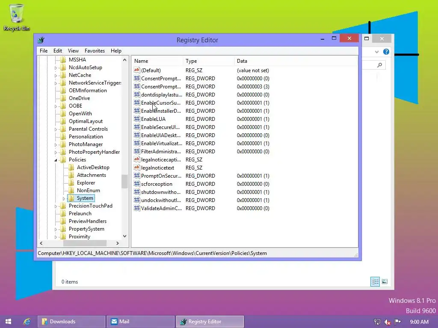Click the PromptOnSecur... value icon

pos(136,176)
